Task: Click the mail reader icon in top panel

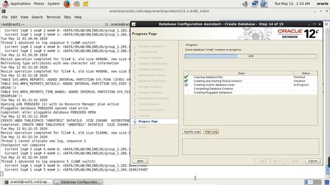Action: tap(77, 4)
